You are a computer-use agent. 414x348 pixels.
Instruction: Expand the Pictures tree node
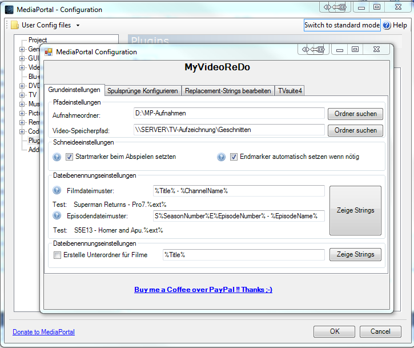coord(22,113)
